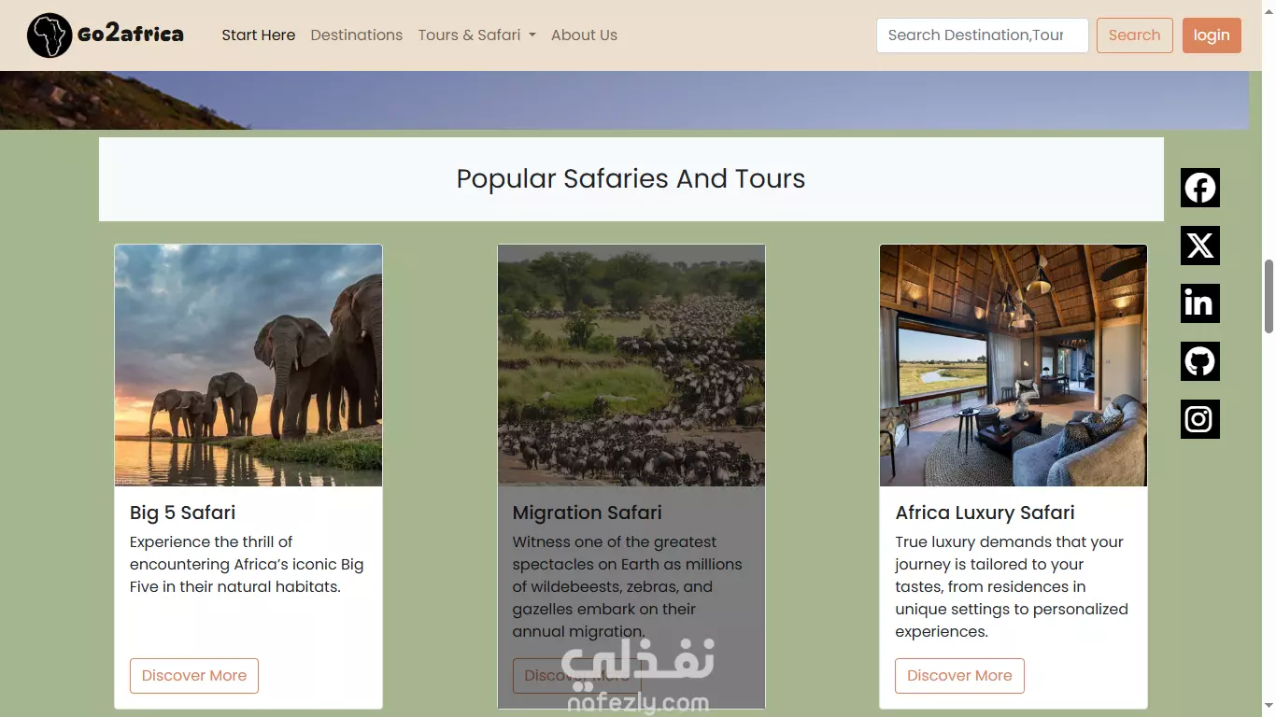This screenshot has width=1276, height=717.
Task: Click the Go2africa brand name text
Action: (x=131, y=35)
